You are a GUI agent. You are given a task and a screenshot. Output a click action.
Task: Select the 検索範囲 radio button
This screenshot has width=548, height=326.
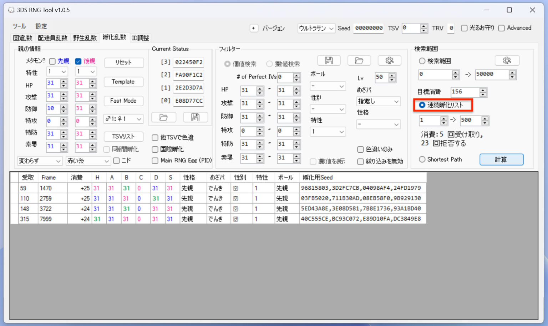click(422, 61)
